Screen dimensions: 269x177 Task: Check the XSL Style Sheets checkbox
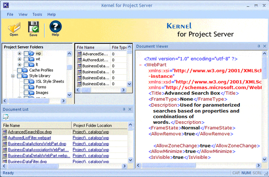click(x=26, y=81)
